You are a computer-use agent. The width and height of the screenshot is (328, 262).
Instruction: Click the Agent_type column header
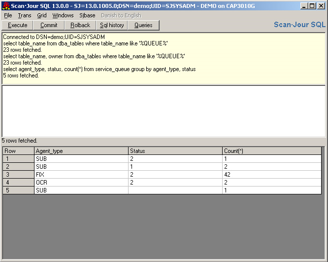81,150
